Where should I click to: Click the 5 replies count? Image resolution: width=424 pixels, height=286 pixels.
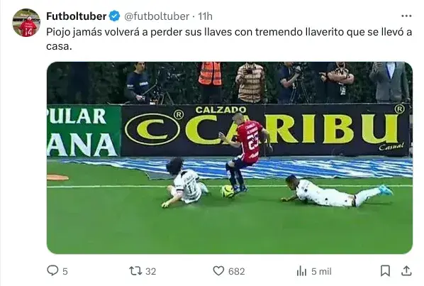click(x=65, y=271)
